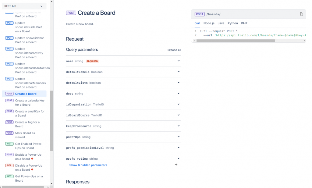Select the PHP code tab
This screenshot has width=312, height=188.
point(244,23)
